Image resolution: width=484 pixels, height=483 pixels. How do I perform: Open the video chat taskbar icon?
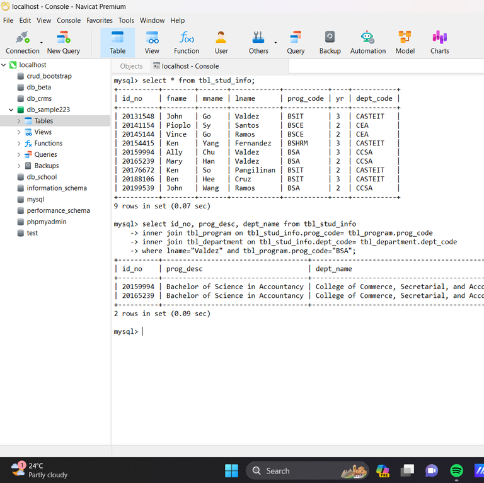pyautogui.click(x=432, y=470)
